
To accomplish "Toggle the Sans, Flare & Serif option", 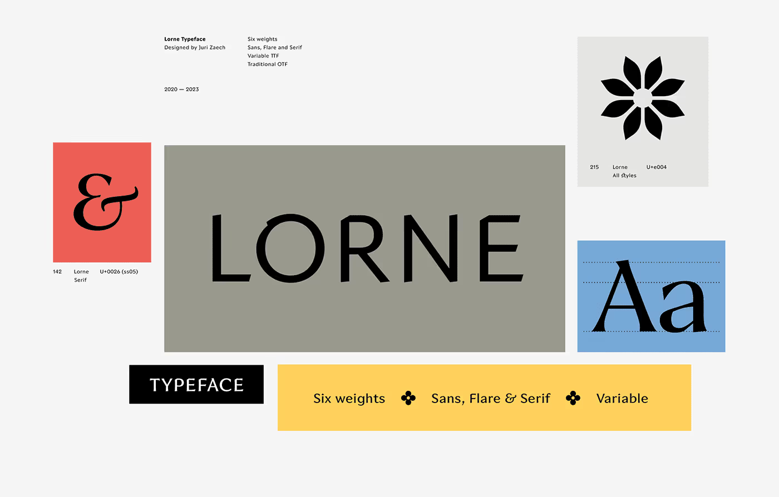I will click(490, 398).
